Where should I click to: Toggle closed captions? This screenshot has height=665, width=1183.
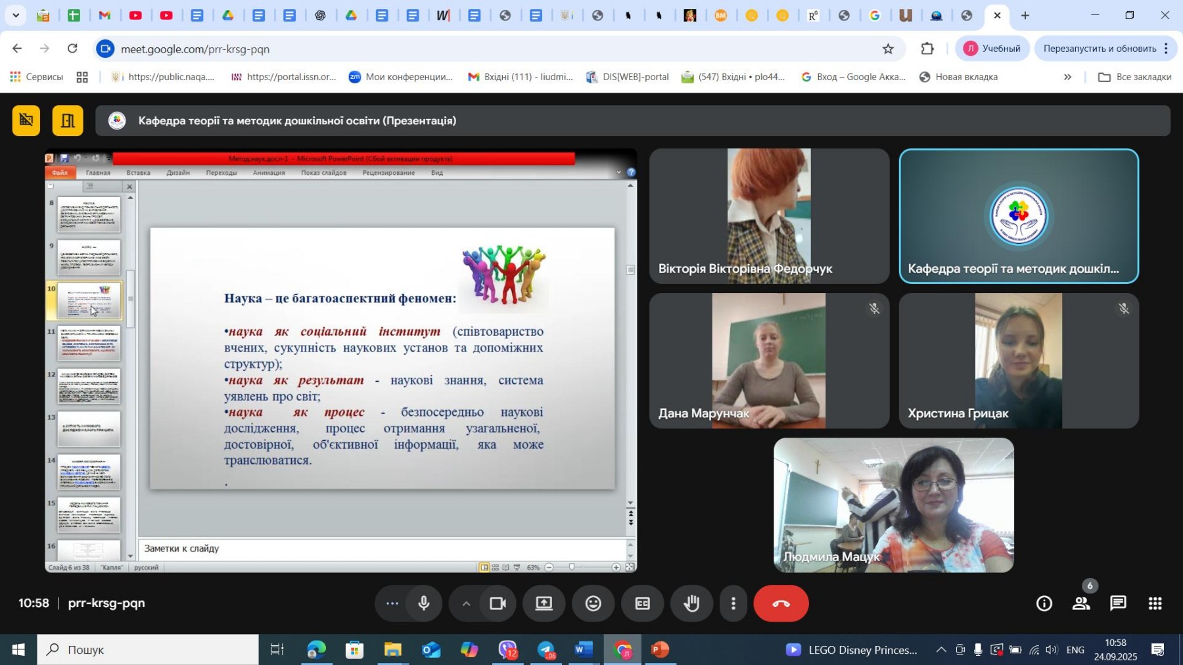(x=642, y=603)
